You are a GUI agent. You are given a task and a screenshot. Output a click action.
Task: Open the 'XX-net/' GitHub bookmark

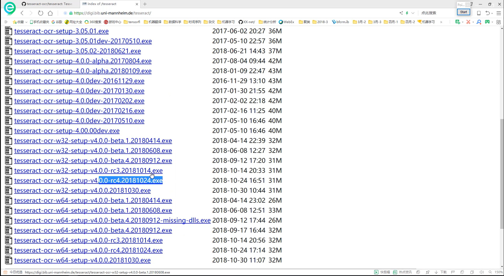pyautogui.click(x=247, y=22)
